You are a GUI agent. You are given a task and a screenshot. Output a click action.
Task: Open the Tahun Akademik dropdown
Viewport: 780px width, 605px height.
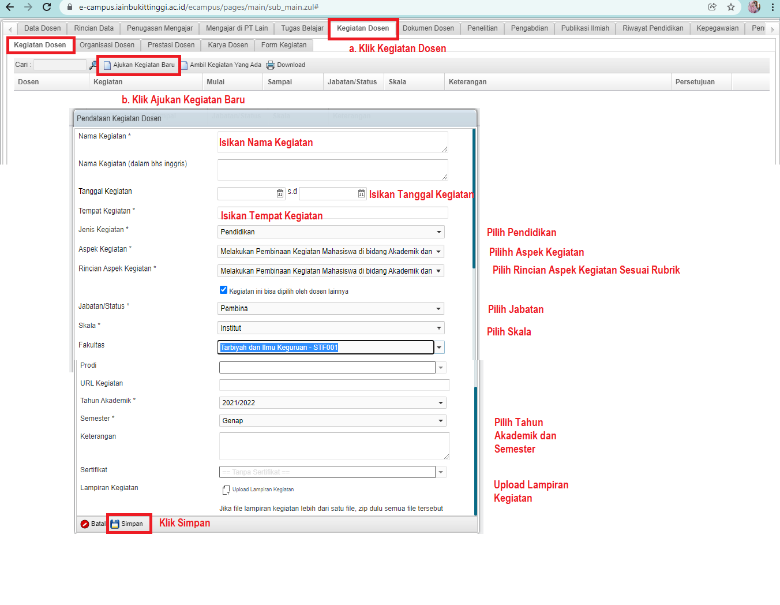pos(440,403)
